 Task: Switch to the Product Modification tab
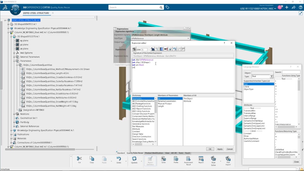[154, 153]
